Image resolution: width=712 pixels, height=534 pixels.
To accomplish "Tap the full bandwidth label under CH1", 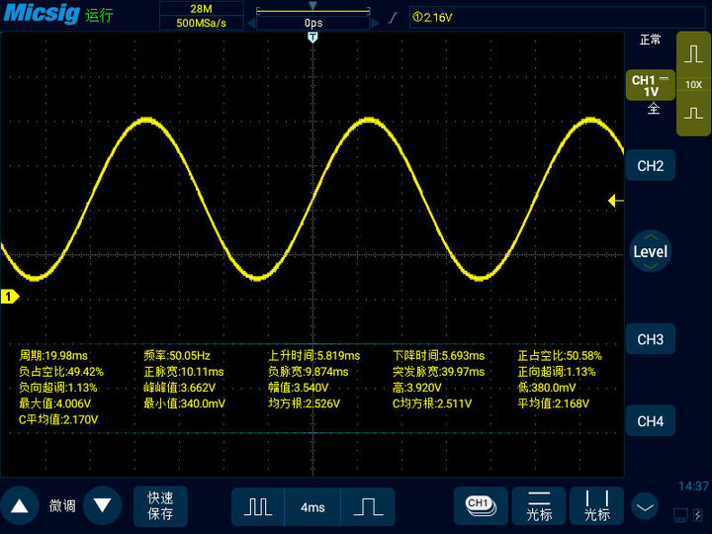I will [653, 109].
